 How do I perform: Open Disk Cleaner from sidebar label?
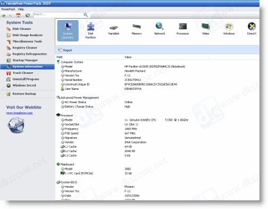click(22, 29)
